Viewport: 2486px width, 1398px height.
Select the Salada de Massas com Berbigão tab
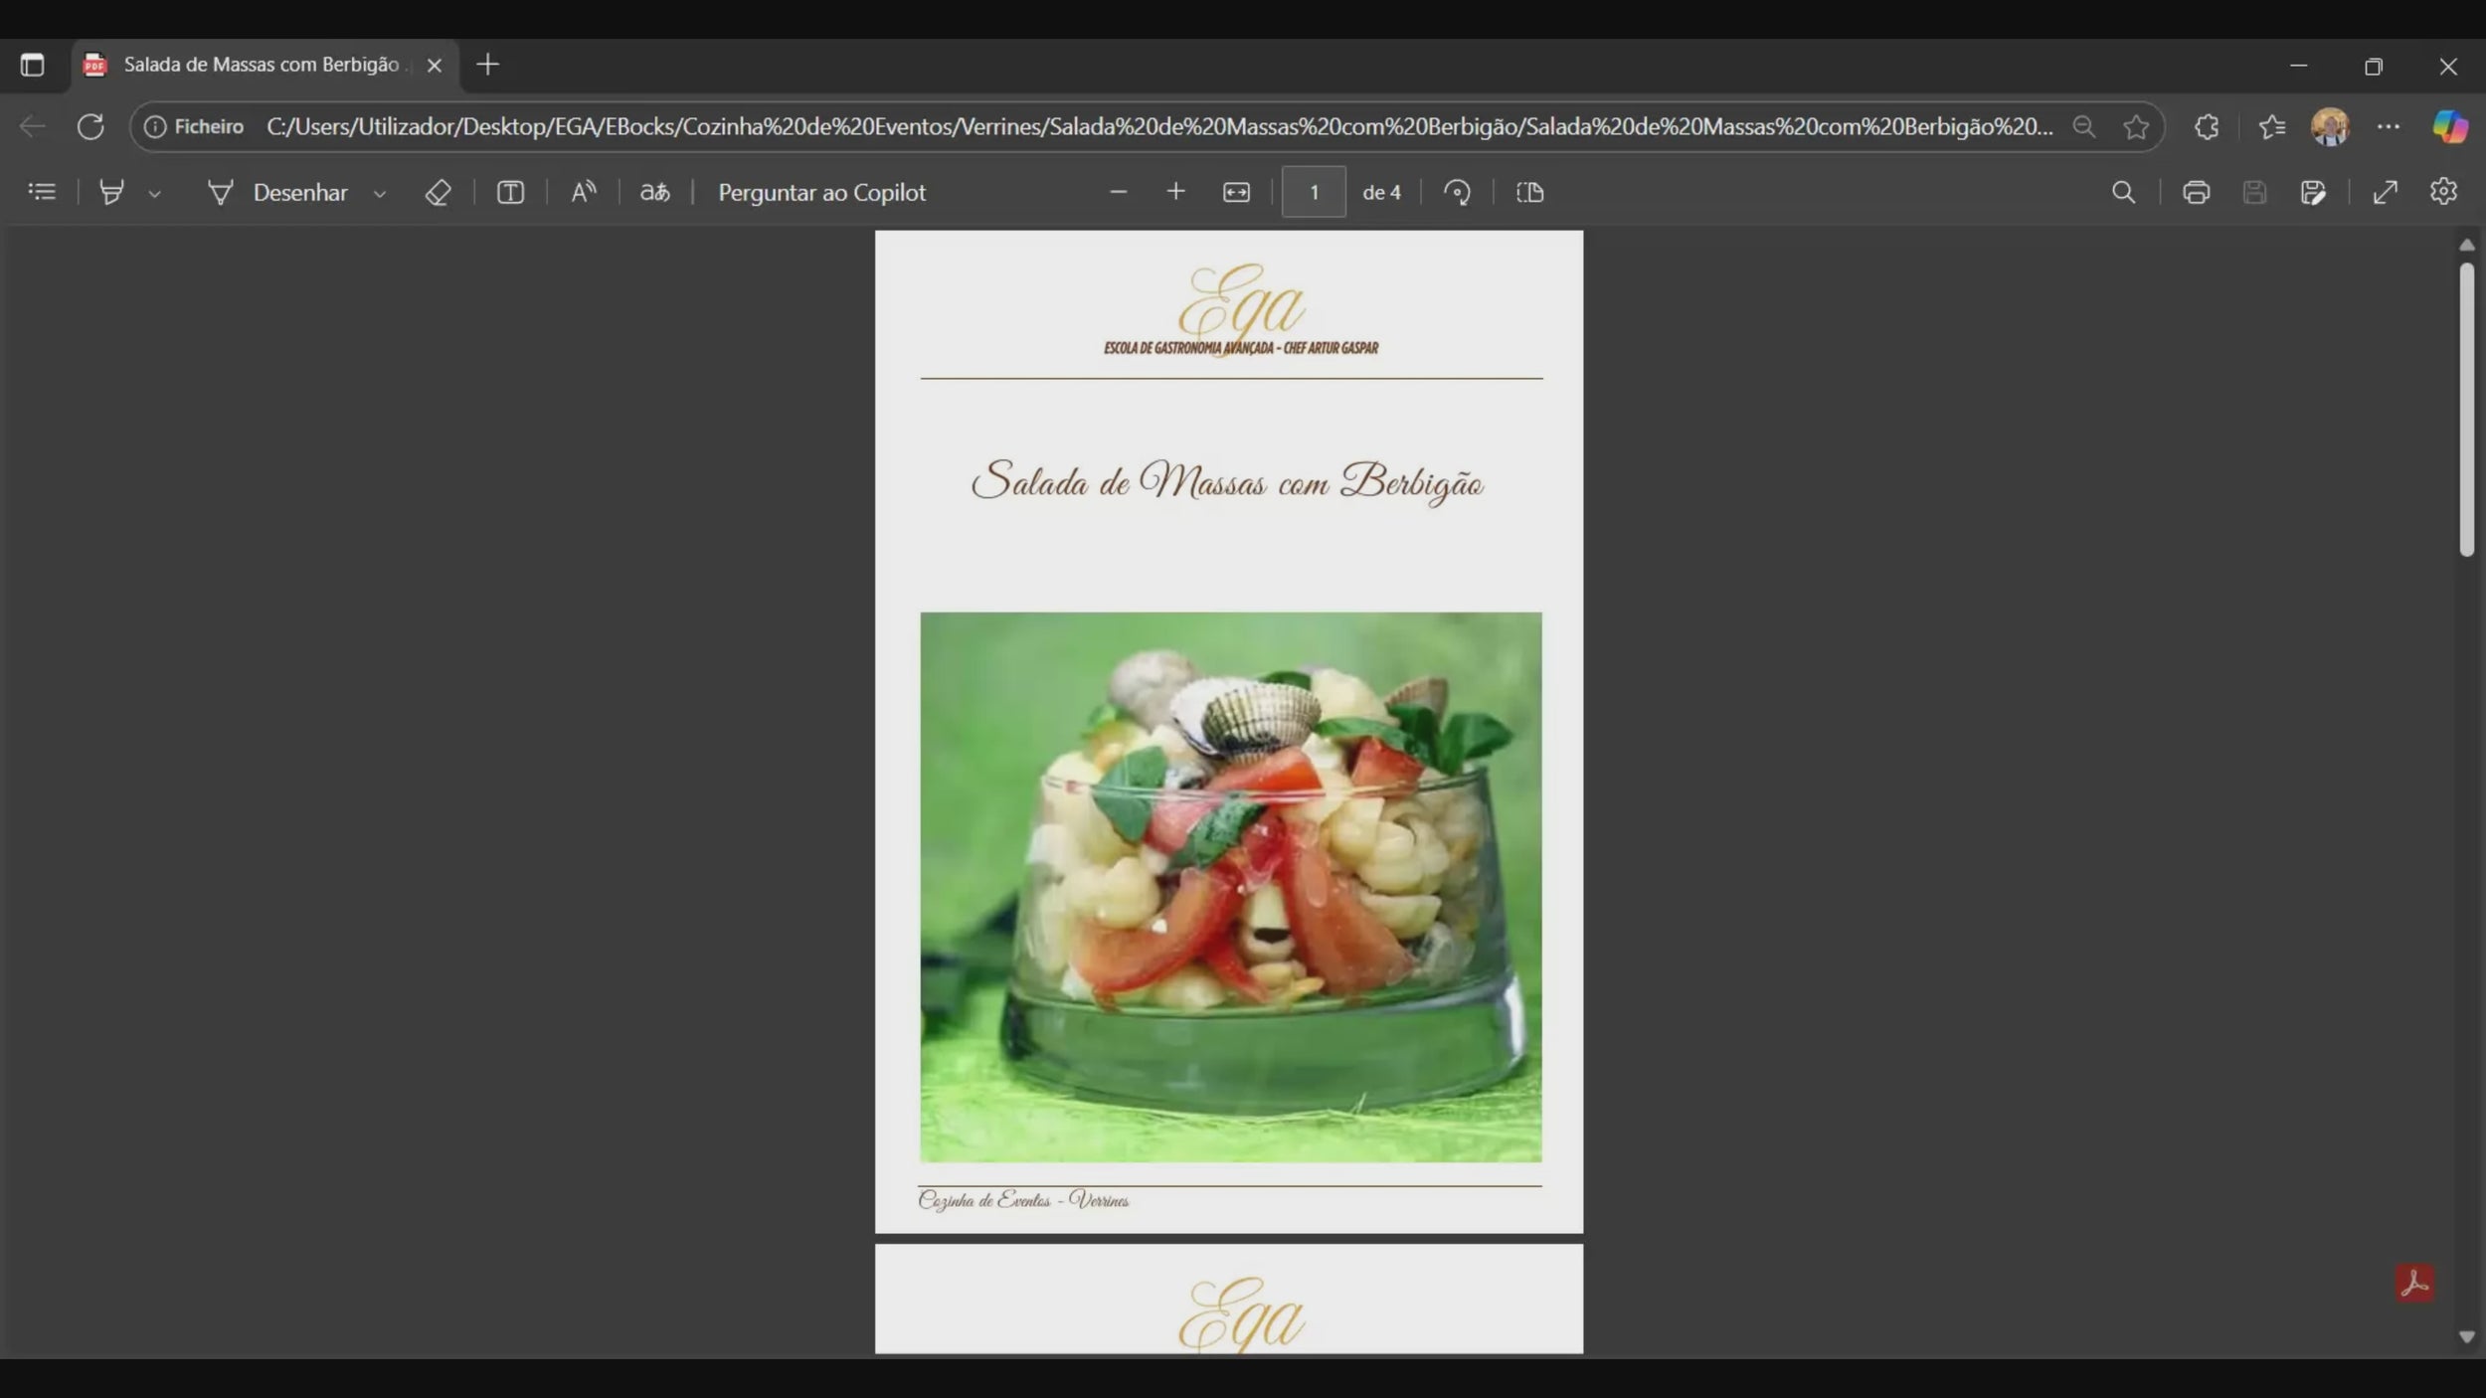coord(261,65)
